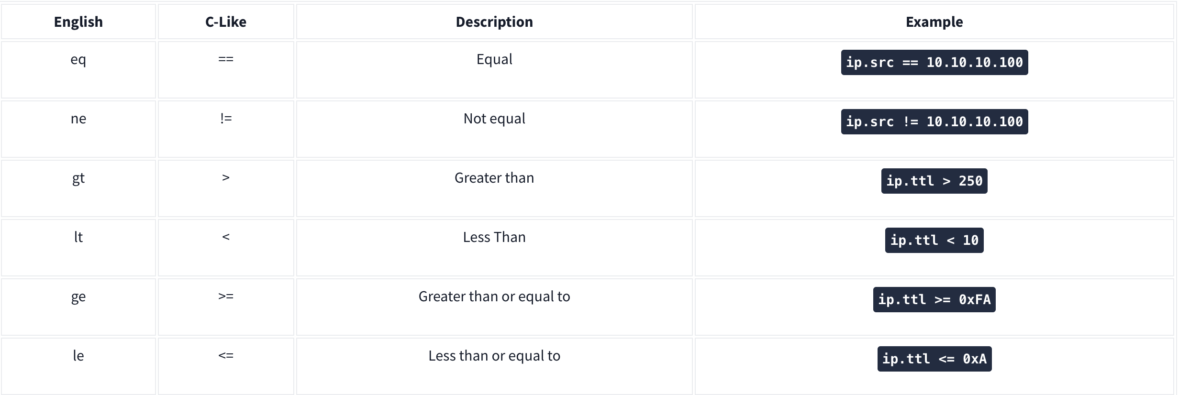Screen dimensions: 1179x395
Task: Select the ip.src == 10.10.10.100 code example
Action: click(934, 62)
